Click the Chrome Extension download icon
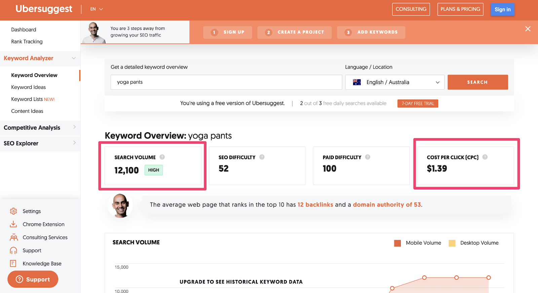 [x=13, y=224]
